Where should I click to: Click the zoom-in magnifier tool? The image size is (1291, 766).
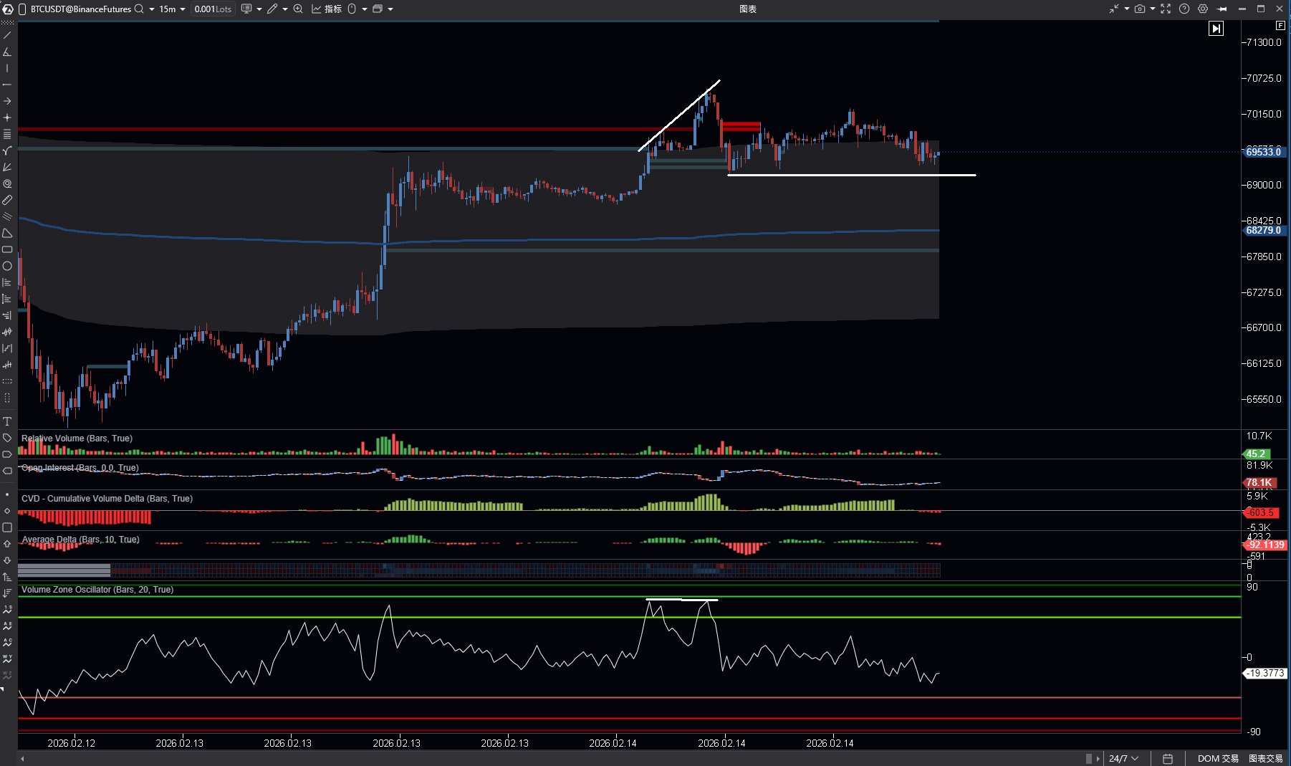coord(298,9)
